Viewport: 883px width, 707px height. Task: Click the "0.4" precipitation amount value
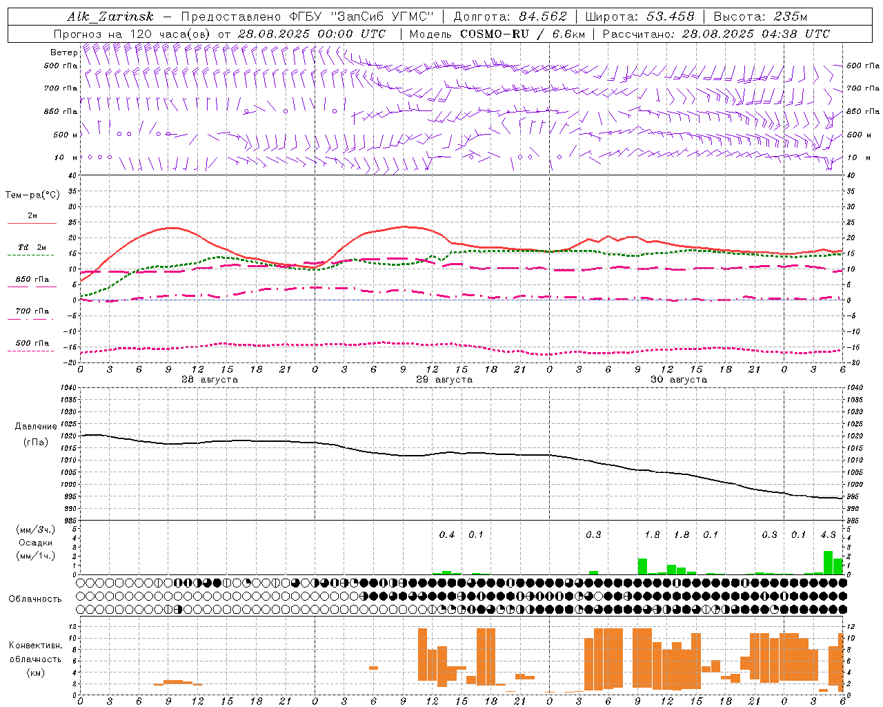coord(447,535)
